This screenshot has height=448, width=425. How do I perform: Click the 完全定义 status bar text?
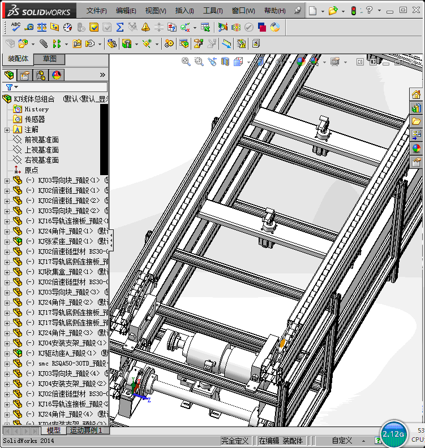tap(235, 441)
